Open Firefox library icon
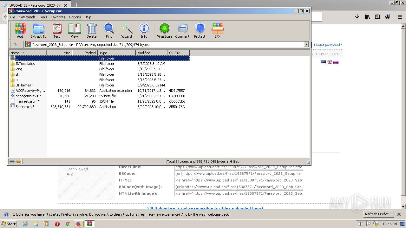406x228 pixels. [367, 17]
